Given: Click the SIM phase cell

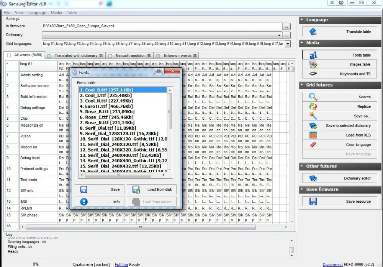Looking at the screenshot, I should (x=38, y=217).
